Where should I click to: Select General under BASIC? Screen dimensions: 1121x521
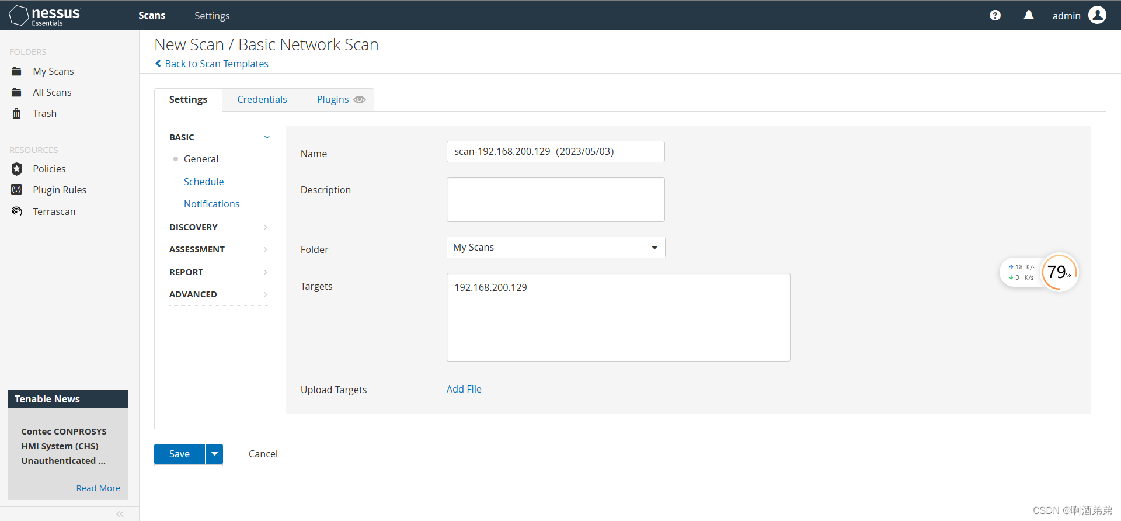(x=201, y=159)
